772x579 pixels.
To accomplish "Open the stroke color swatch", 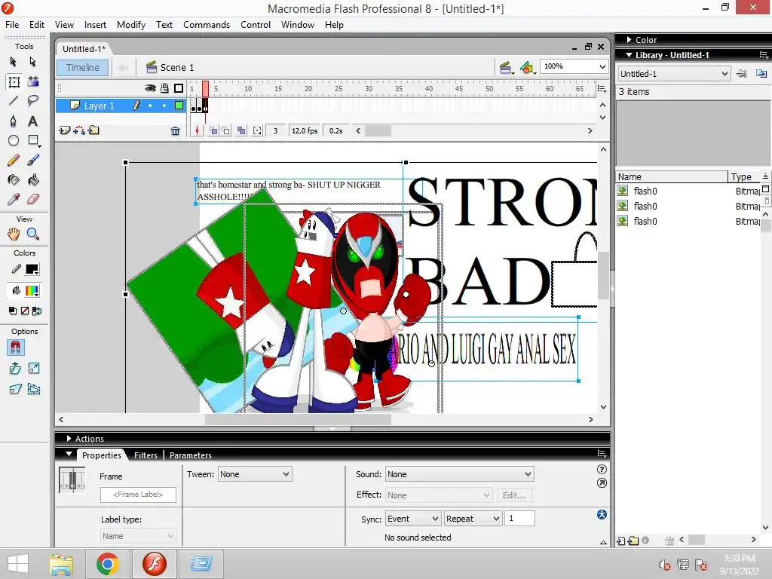I will [x=32, y=269].
